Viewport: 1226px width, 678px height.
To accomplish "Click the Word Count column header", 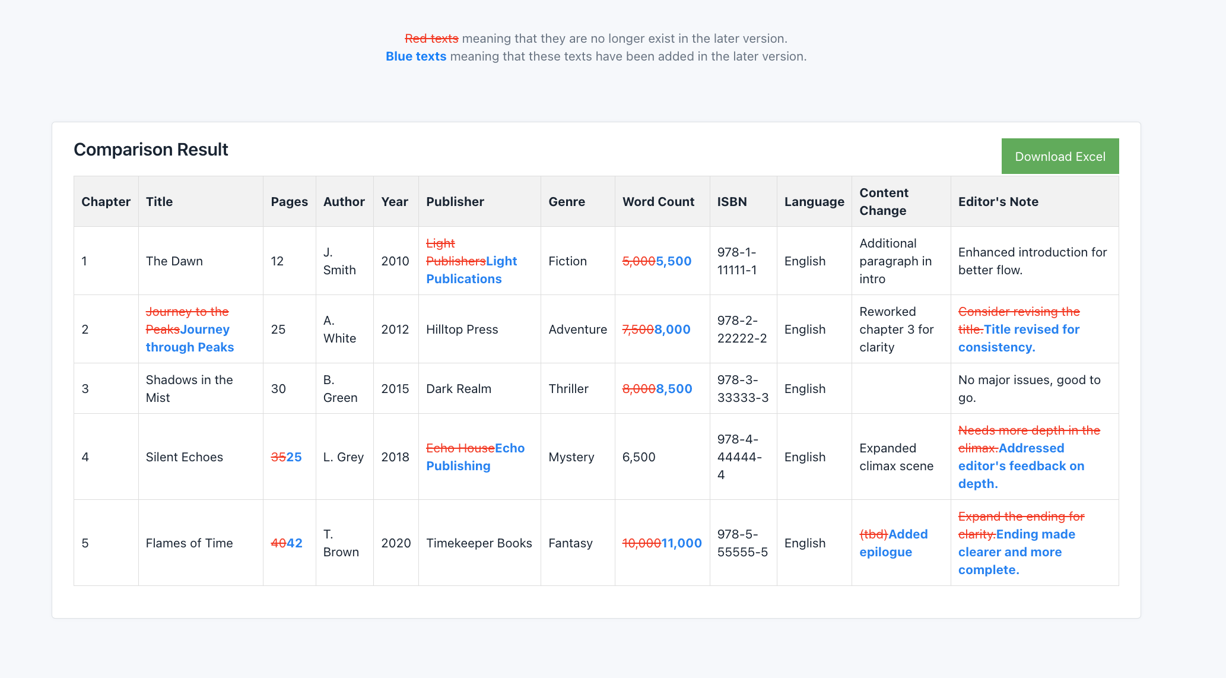I will tap(658, 201).
